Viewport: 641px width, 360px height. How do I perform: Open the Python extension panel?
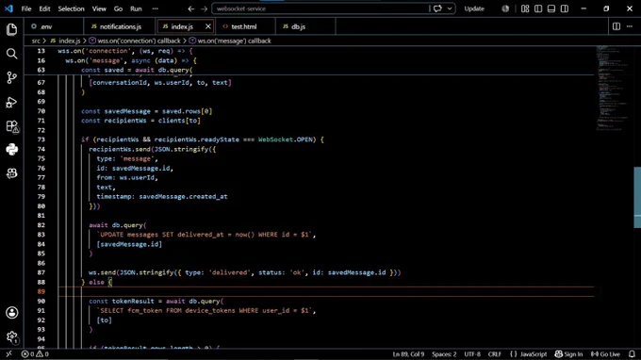click(x=11, y=150)
